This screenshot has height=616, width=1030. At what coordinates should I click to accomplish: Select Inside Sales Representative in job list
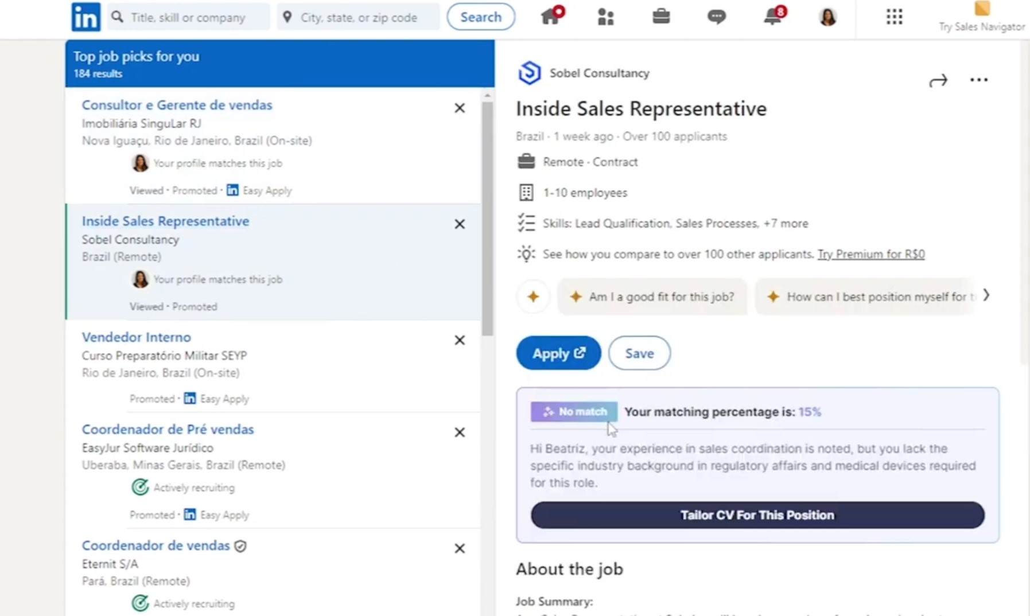pos(165,221)
